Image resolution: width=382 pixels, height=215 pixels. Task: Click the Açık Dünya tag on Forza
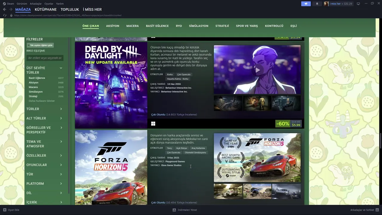(x=181, y=148)
